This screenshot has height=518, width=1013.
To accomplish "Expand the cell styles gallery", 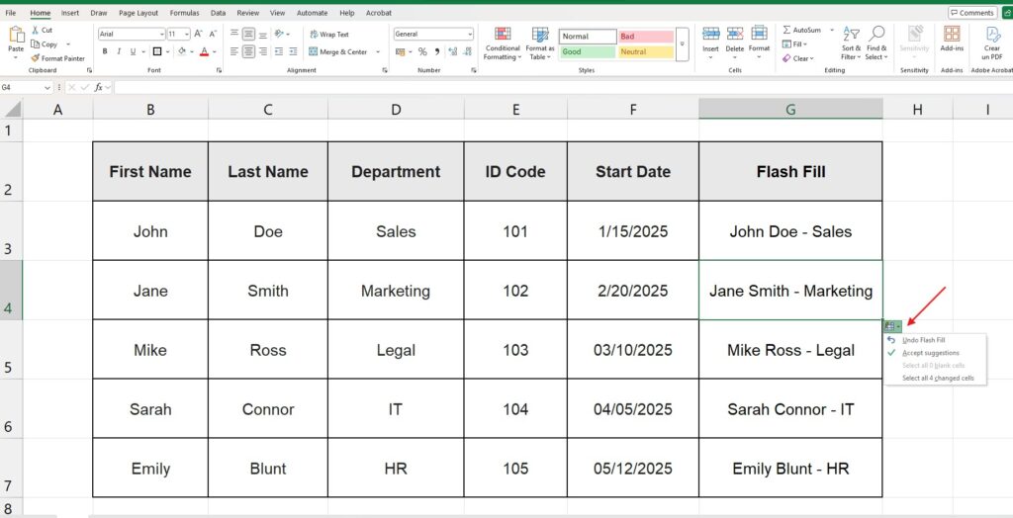I will (682, 56).
